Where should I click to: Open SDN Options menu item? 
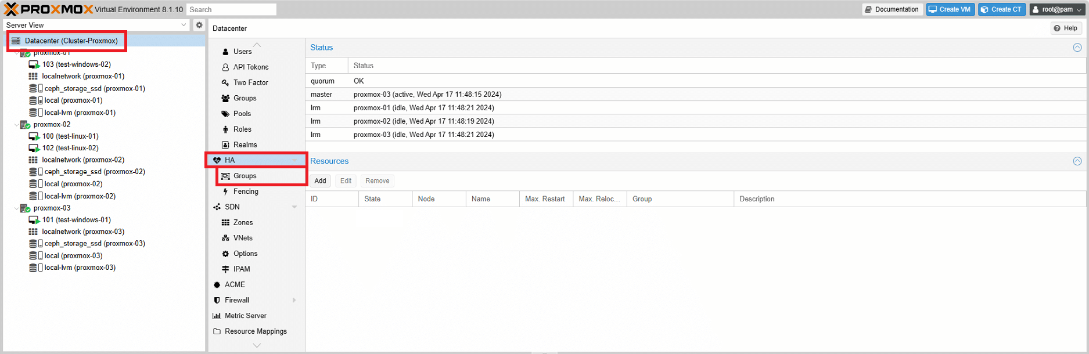coord(257,254)
